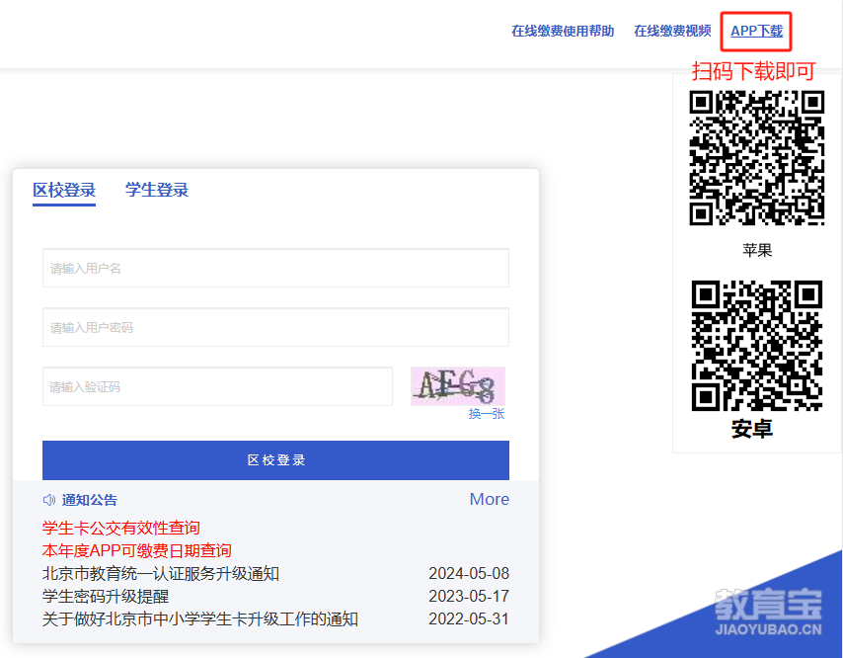Open the 学生密码升级提醒 notice
Viewport: 843px width, 658px height.
(x=106, y=596)
